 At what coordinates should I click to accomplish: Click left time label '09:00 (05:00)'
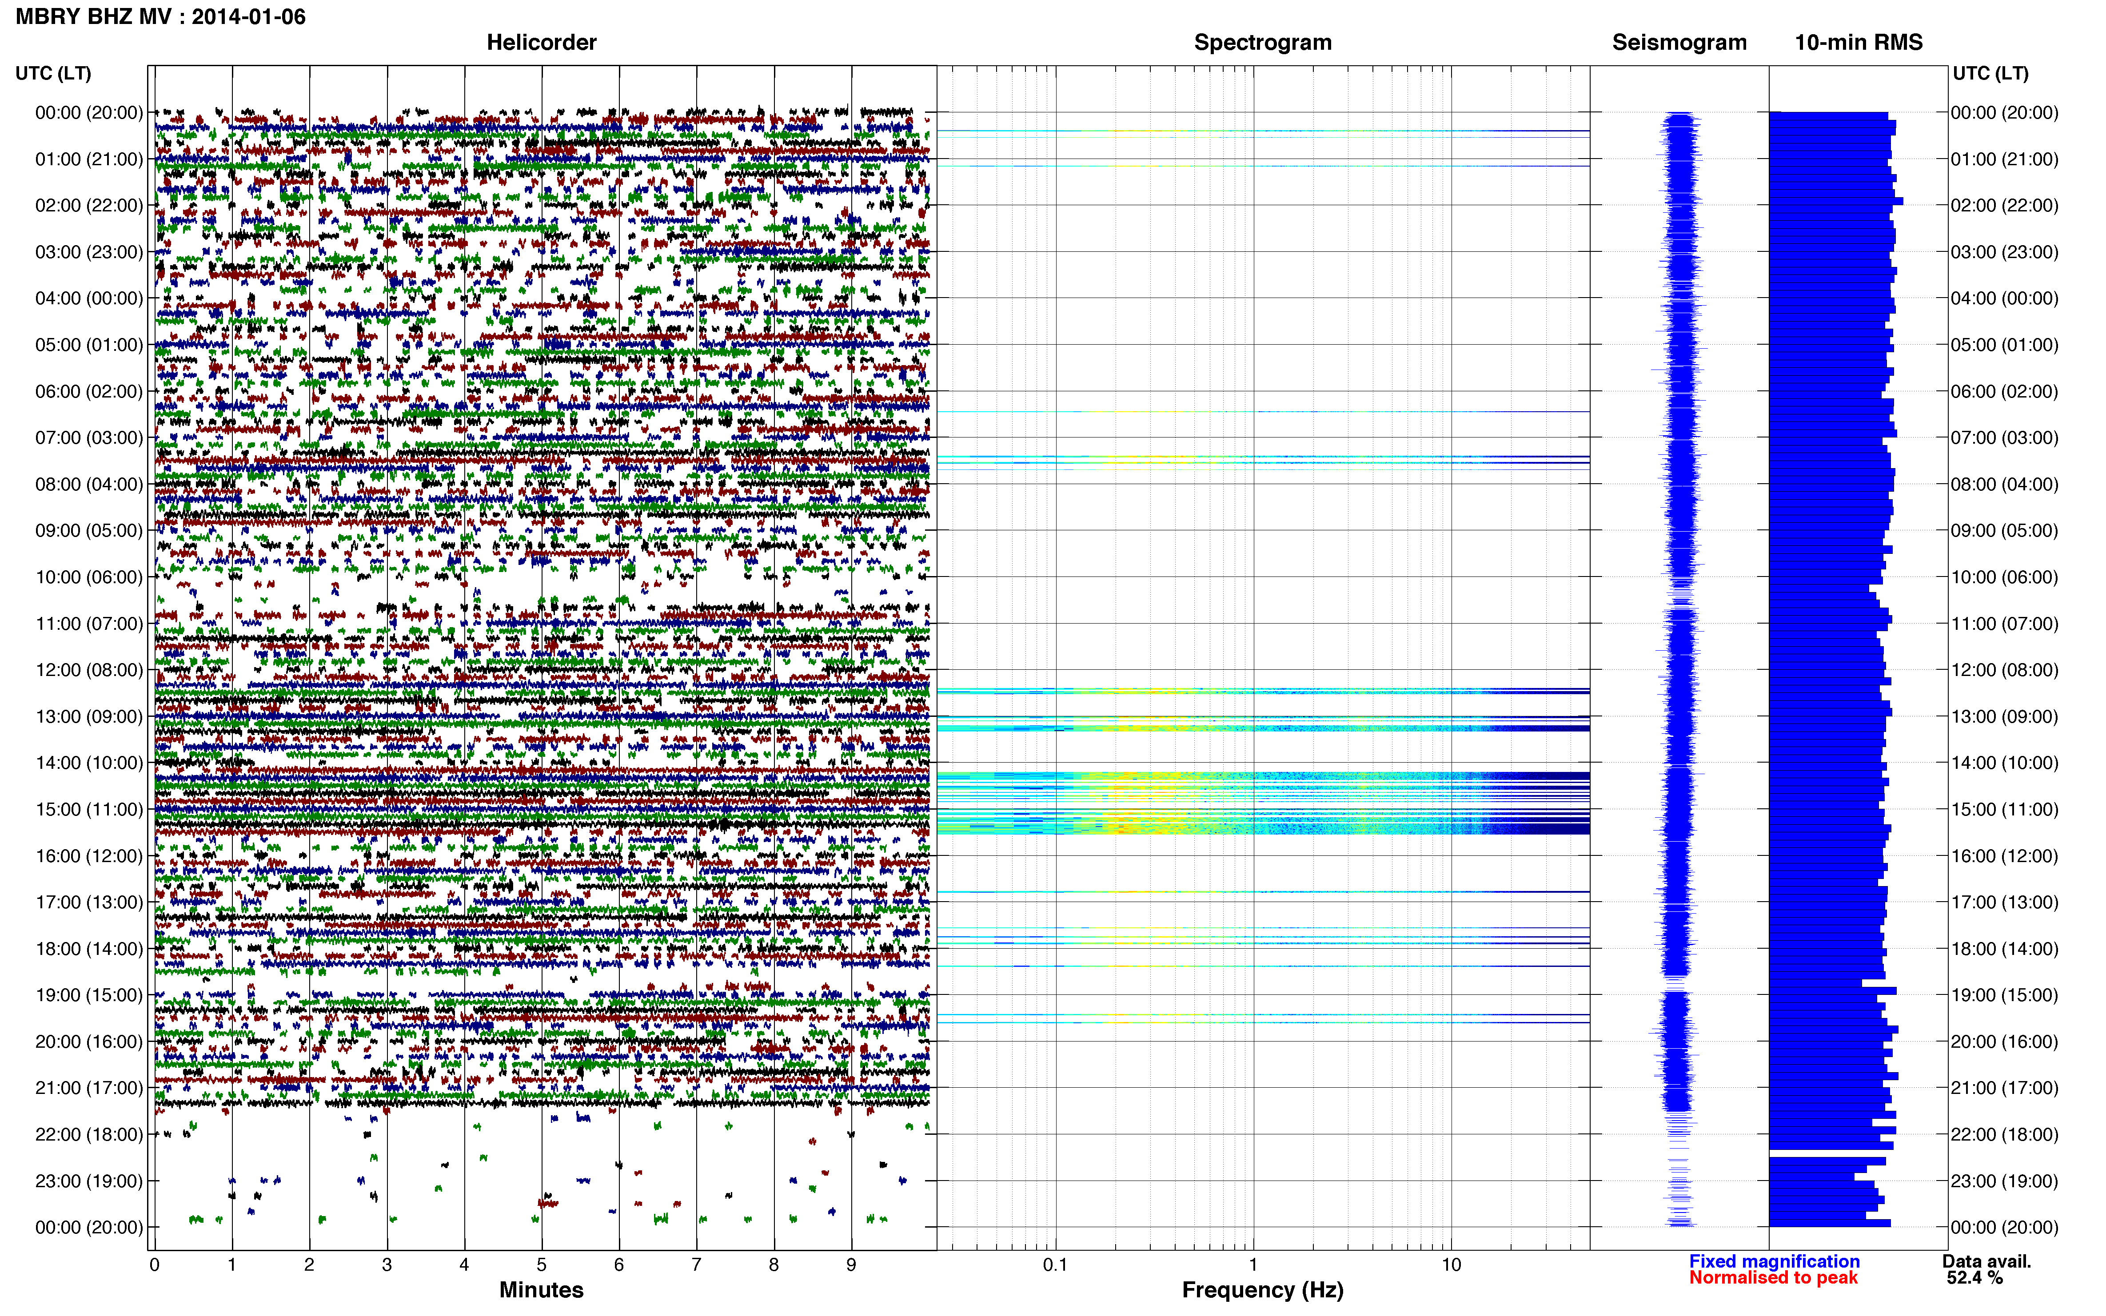(89, 531)
